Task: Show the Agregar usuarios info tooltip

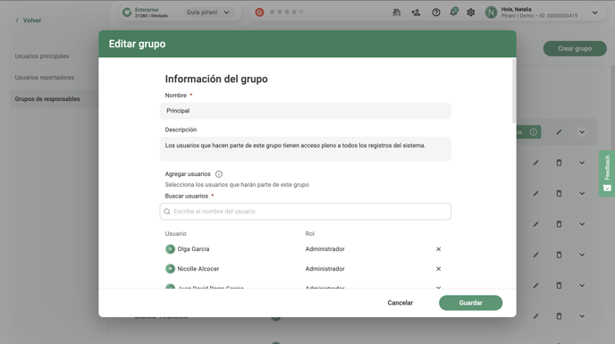Action: 219,174
